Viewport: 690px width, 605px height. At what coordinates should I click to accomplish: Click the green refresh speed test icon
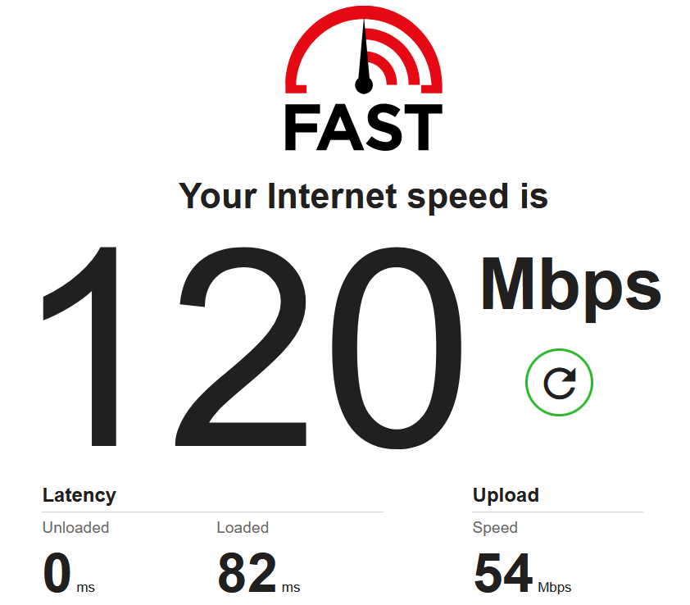(x=559, y=382)
